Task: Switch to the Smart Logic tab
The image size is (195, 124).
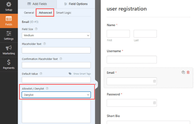Action: 64,13
